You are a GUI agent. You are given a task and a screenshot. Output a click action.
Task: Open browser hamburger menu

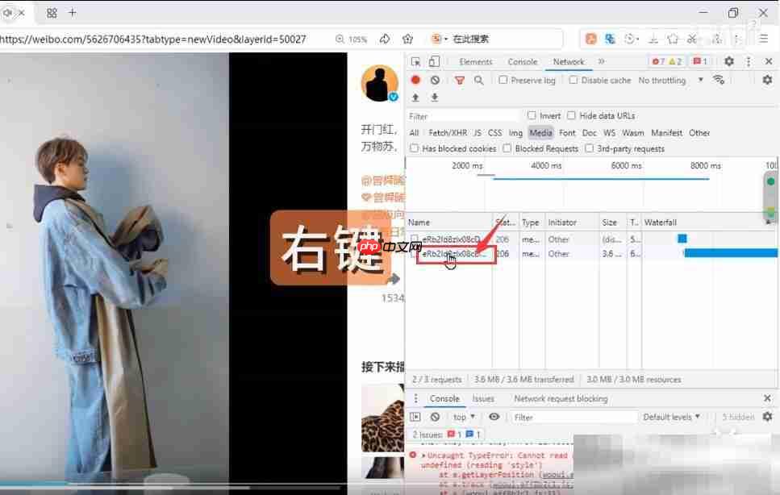pyautogui.click(x=764, y=38)
